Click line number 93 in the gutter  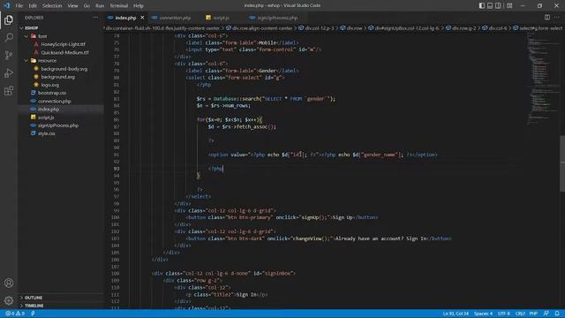(x=116, y=169)
